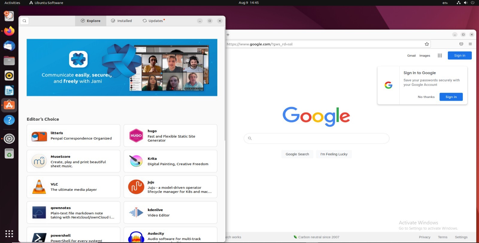Dismiss the popup with No thanks

(426, 97)
